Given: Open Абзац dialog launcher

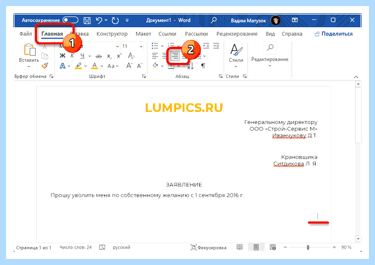Looking at the screenshot, I should 221,76.
